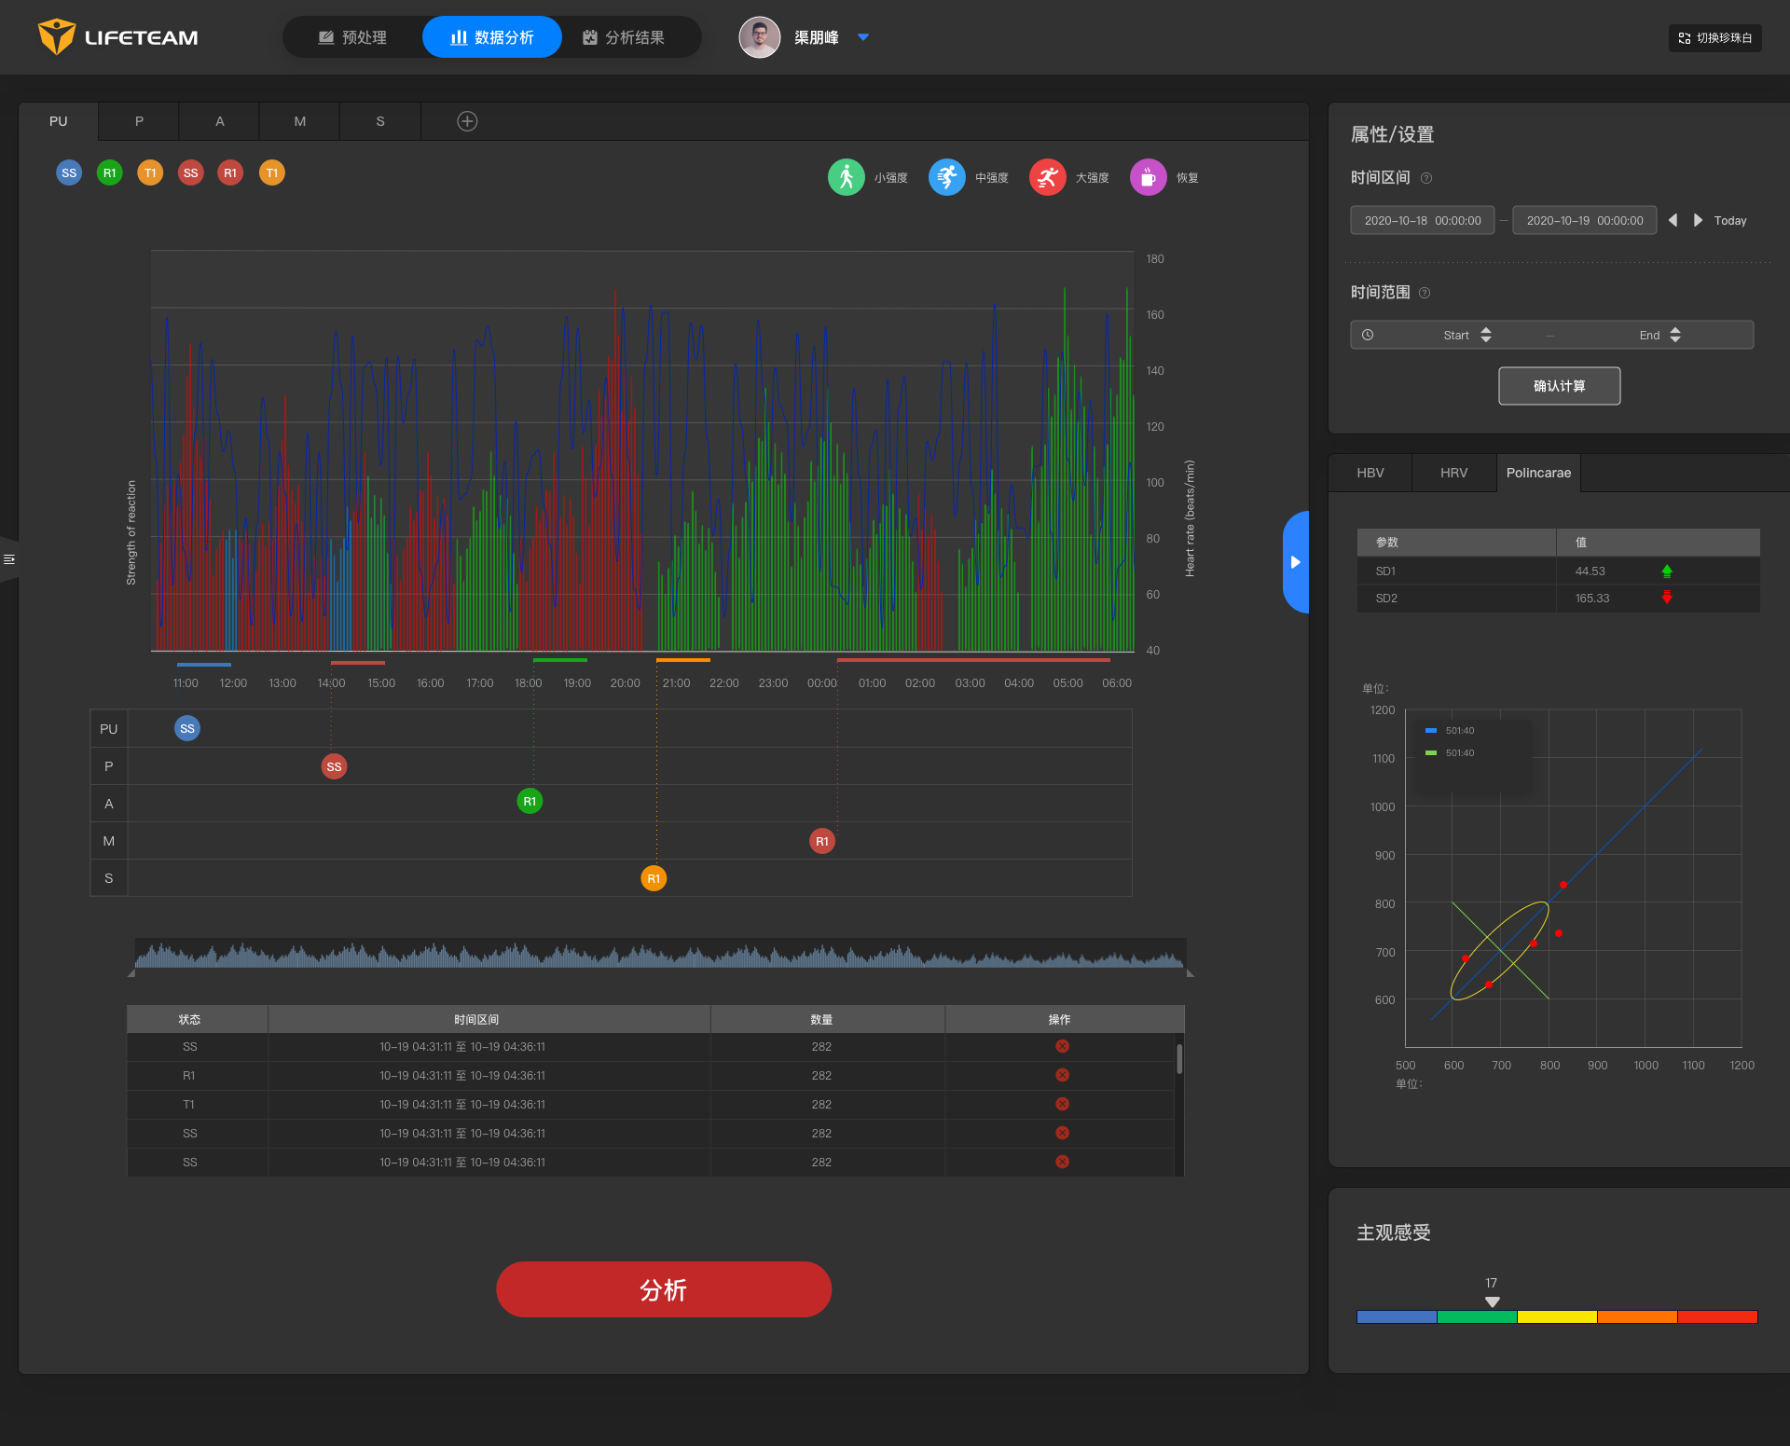The height and width of the screenshot is (1446, 1790).
Task: Click the red 分析 button
Action: [x=663, y=1289]
